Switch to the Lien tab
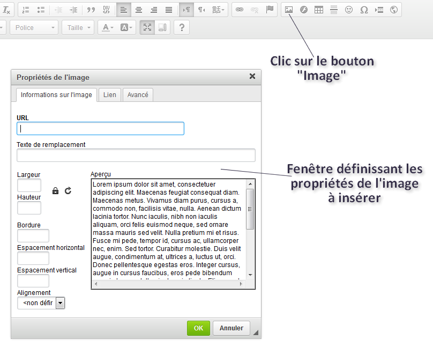This screenshot has height=347, width=433. 109,95
